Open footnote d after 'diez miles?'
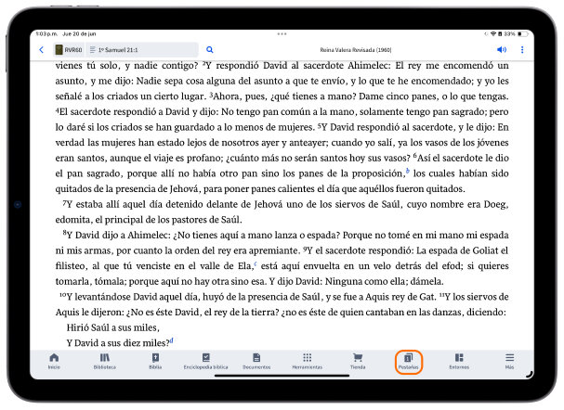Screen dimensions: 564x410 point(172,340)
